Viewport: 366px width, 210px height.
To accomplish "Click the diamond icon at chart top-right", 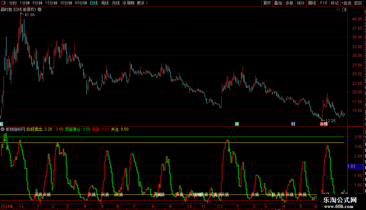I will 338,10.
